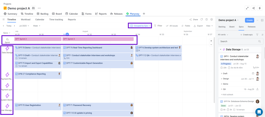The height and width of the screenshot is (117, 265).
Task: Collapse the Data Storage epic group
Action: (x=220, y=49)
